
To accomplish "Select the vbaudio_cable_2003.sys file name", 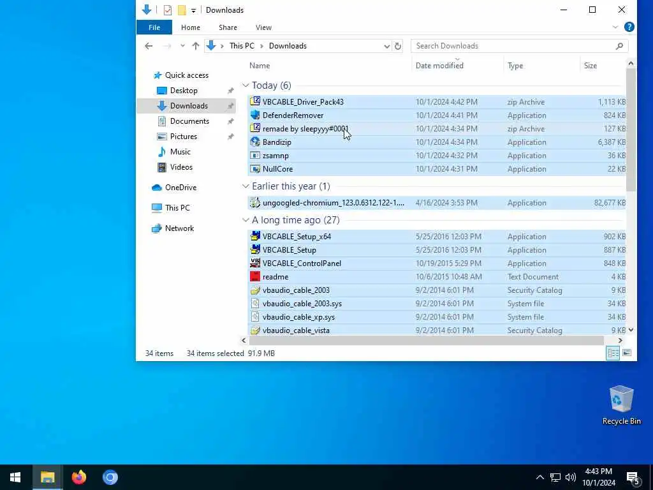I will [x=302, y=304].
